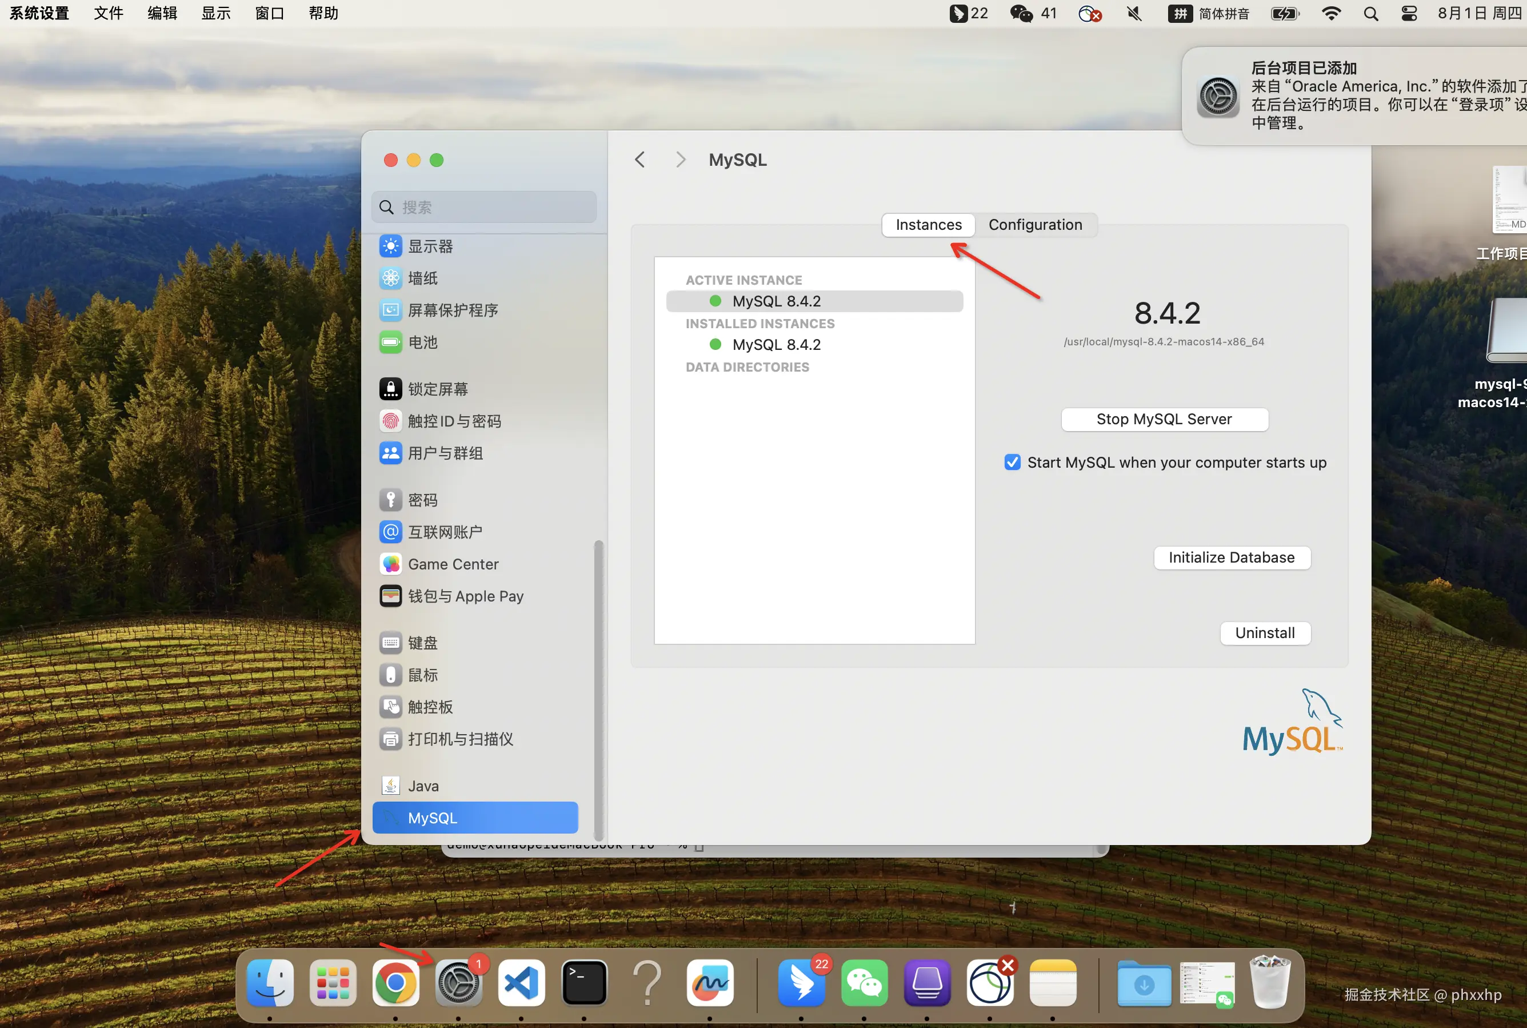Select the Instances tab
This screenshot has width=1527, height=1028.
[928, 225]
